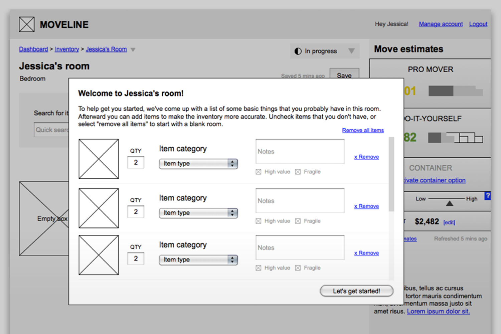
Task: Toggle High value checkbox for first item
Action: coord(258,172)
